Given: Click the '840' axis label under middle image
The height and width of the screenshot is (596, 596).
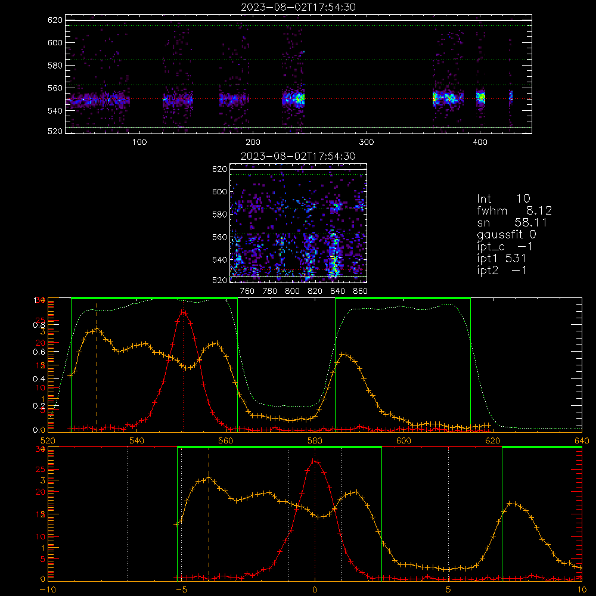Looking at the screenshot, I should (x=337, y=291).
